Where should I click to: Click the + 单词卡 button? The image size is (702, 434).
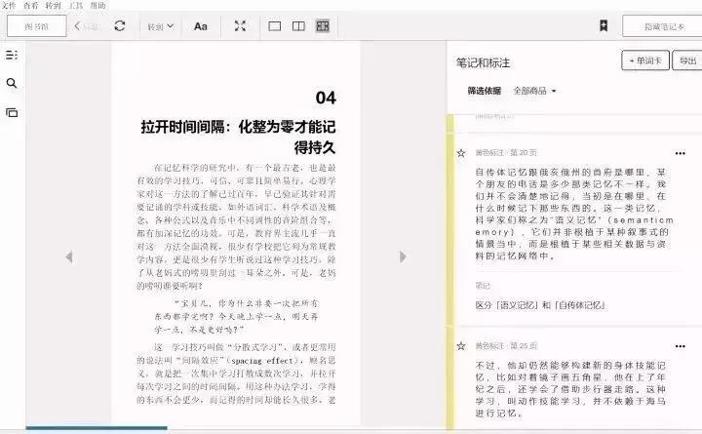point(645,60)
